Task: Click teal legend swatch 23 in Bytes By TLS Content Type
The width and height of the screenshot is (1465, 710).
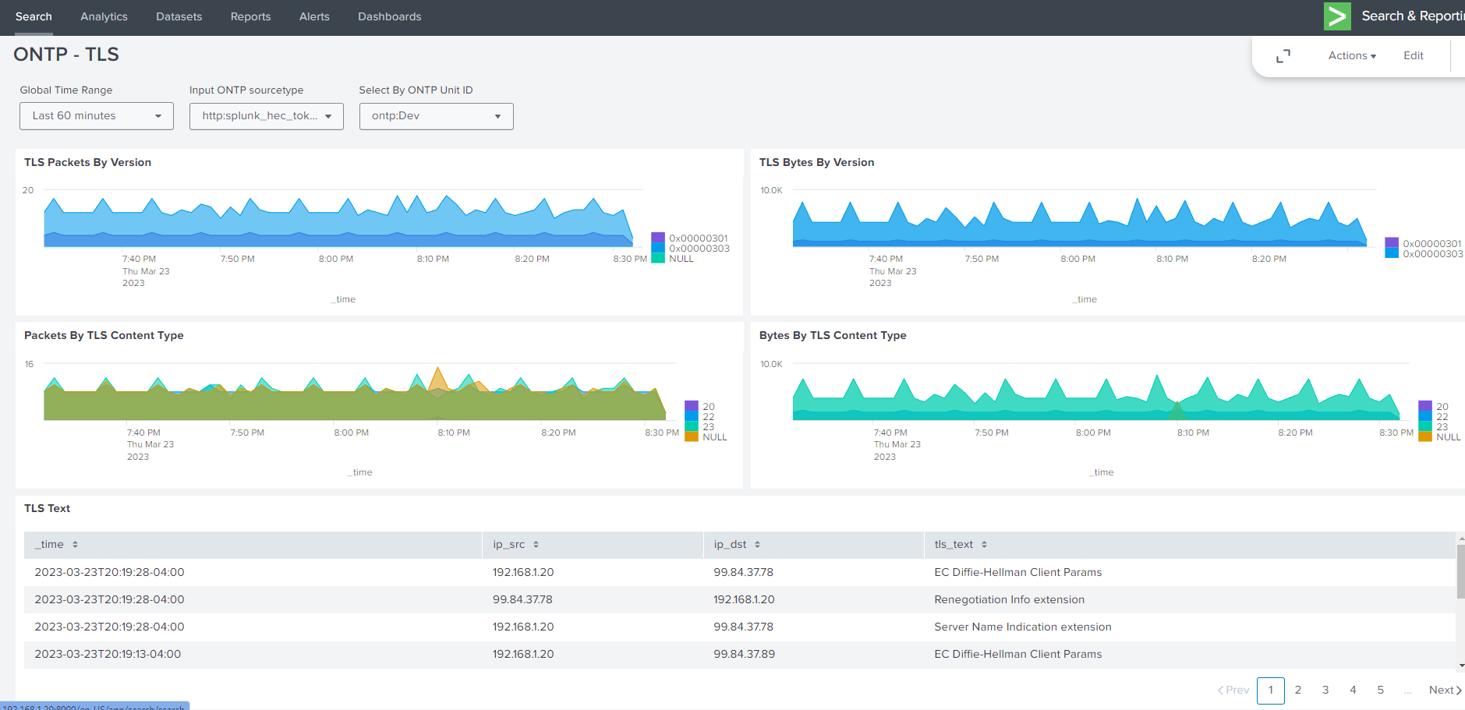Action: coord(1425,426)
